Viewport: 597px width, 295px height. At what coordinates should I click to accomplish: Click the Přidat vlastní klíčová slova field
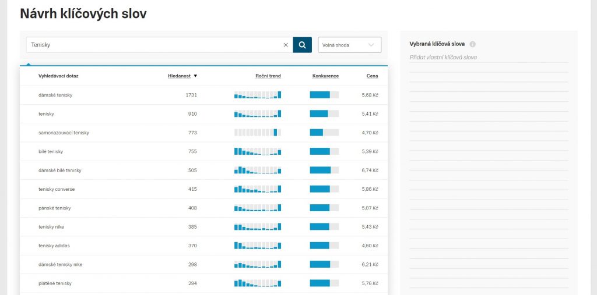(488, 58)
